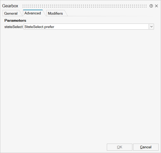Show stateSelect options via chevron button
The image size is (161, 153).
tap(151, 27)
